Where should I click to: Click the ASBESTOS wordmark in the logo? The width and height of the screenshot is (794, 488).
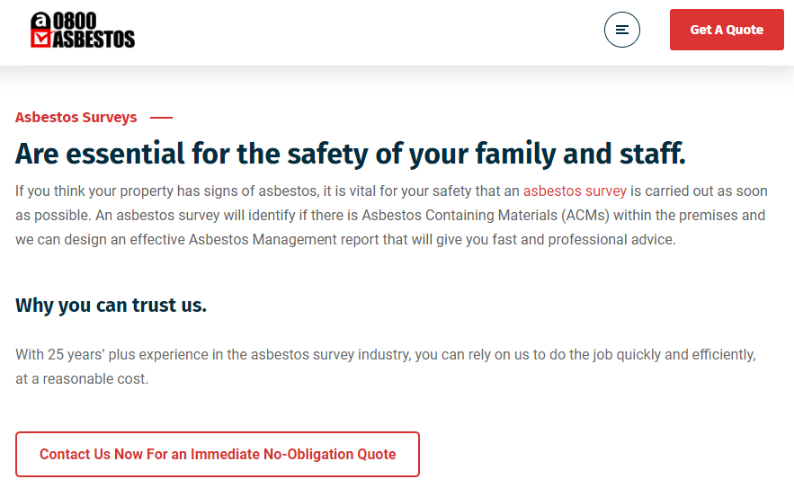click(x=94, y=39)
